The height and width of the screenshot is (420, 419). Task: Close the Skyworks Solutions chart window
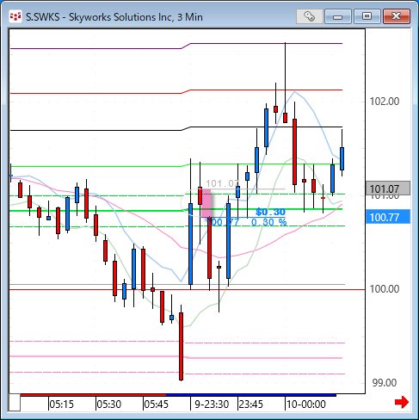(x=397, y=16)
